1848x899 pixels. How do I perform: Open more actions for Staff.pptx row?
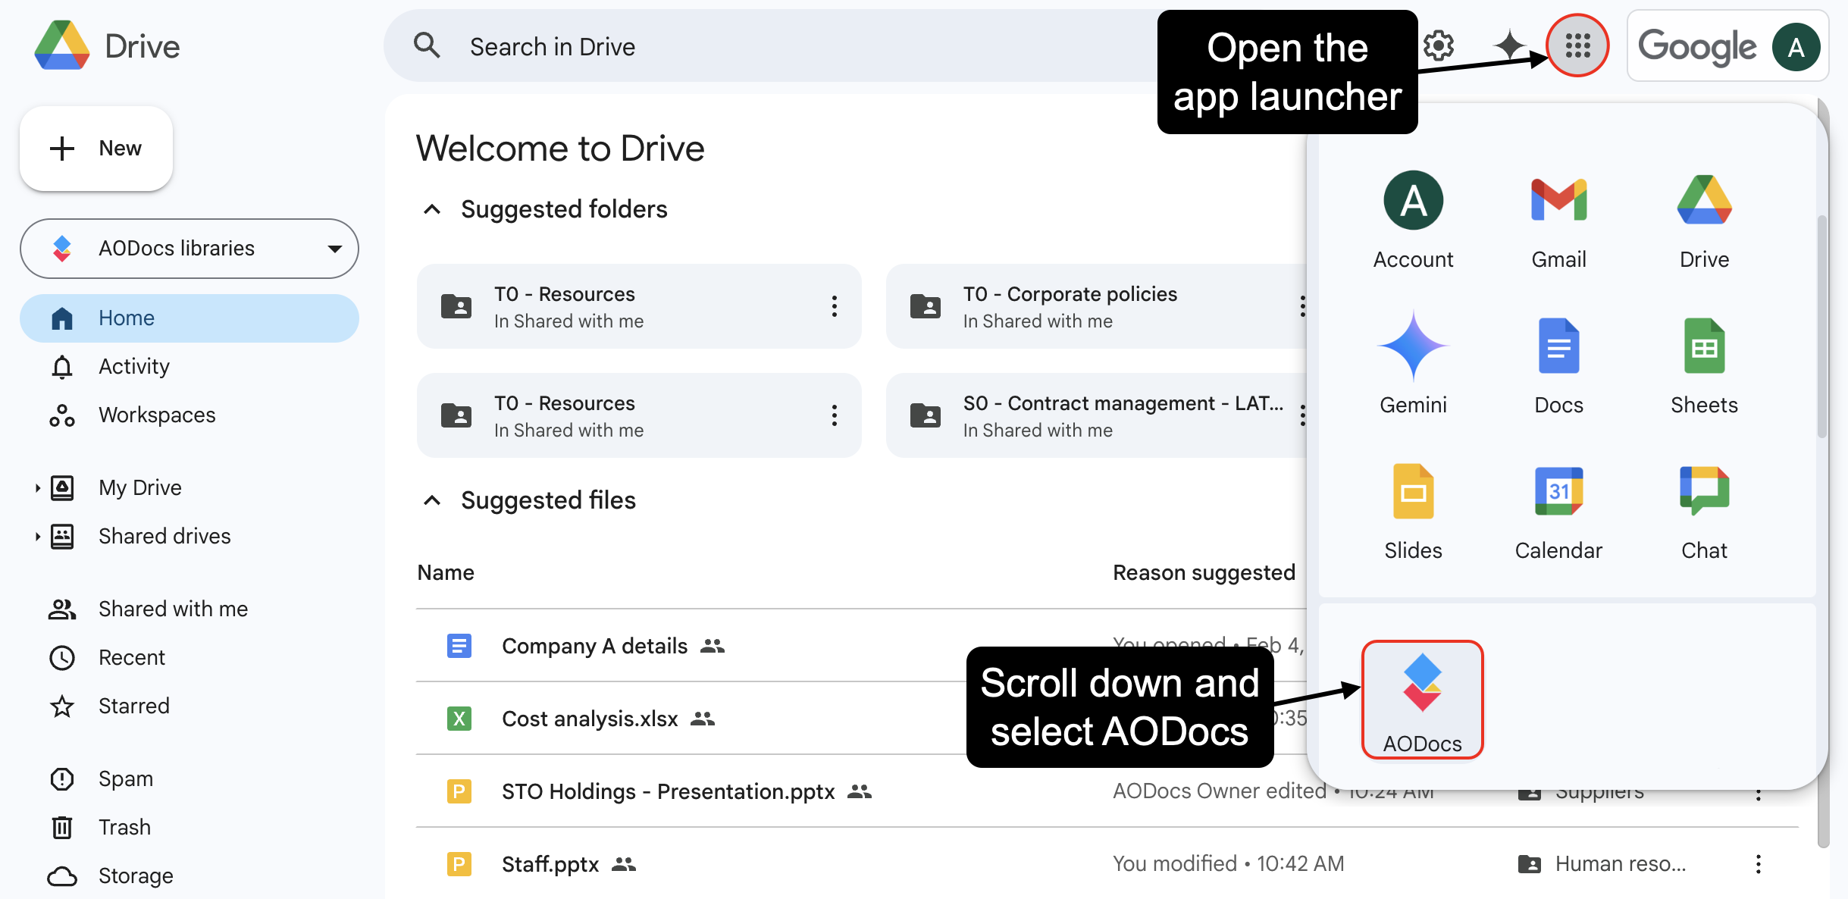coord(1758,864)
